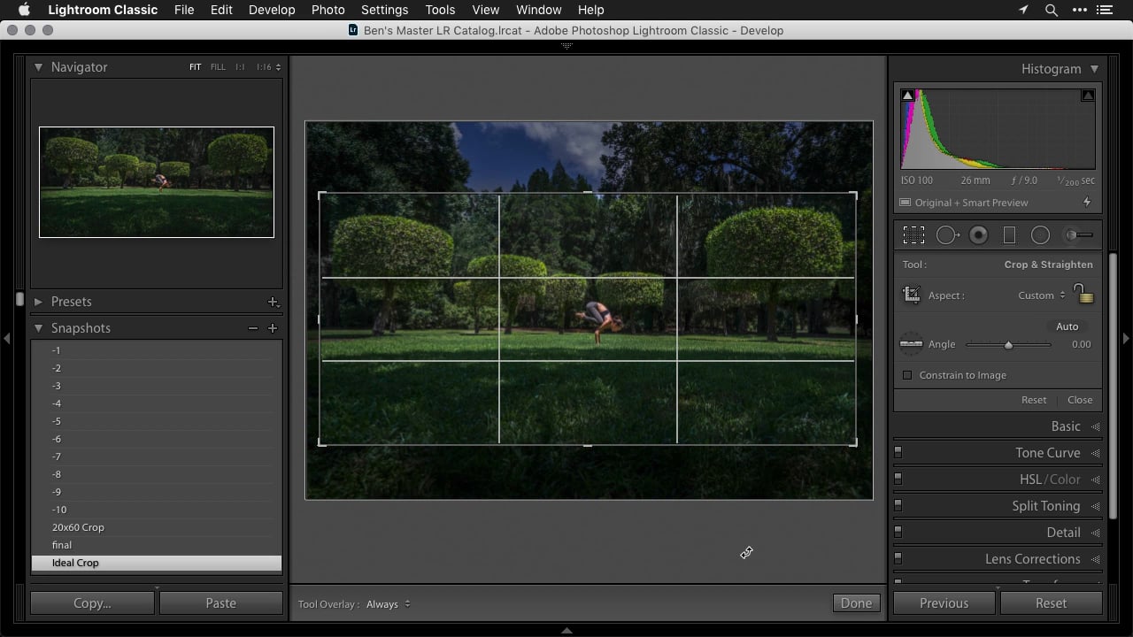Open the Apple menu

coord(24,10)
